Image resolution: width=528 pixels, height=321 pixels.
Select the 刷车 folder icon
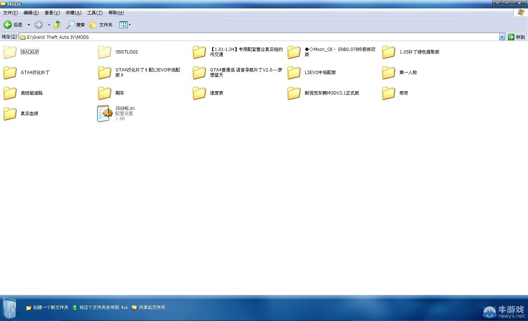click(x=105, y=93)
